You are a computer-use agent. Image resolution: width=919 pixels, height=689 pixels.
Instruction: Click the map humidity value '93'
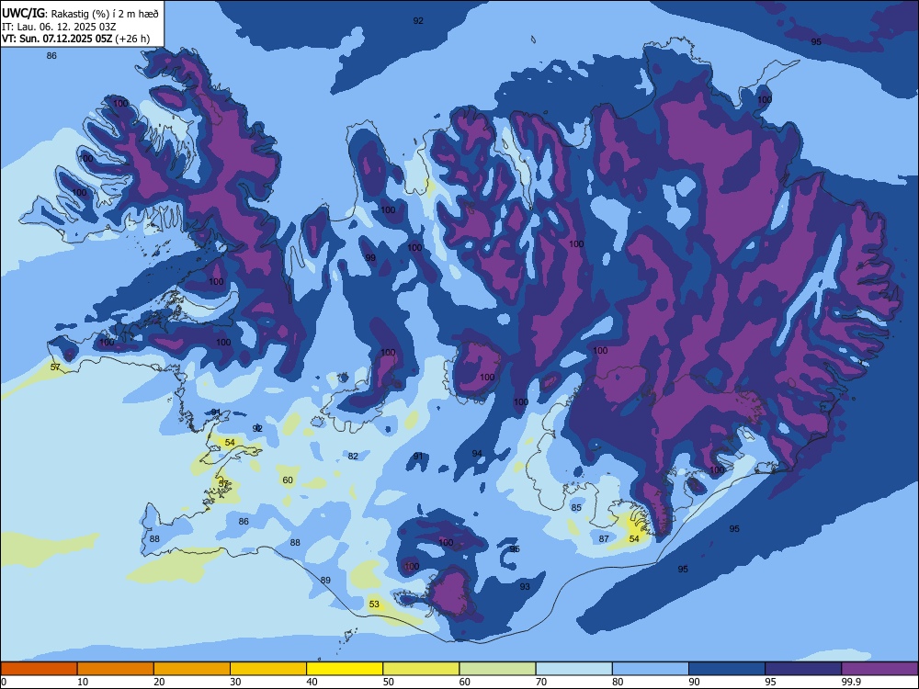pyautogui.click(x=525, y=586)
